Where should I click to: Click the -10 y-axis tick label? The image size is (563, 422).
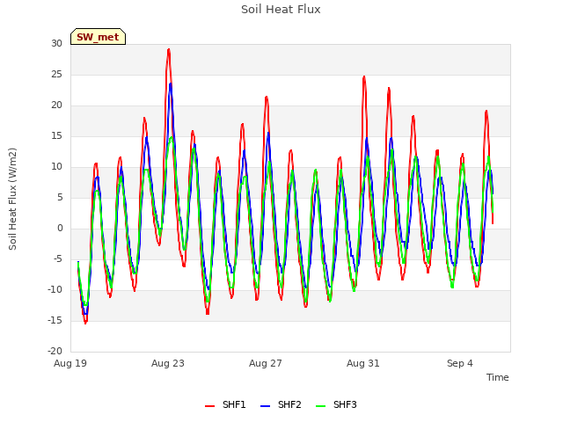click(x=55, y=290)
